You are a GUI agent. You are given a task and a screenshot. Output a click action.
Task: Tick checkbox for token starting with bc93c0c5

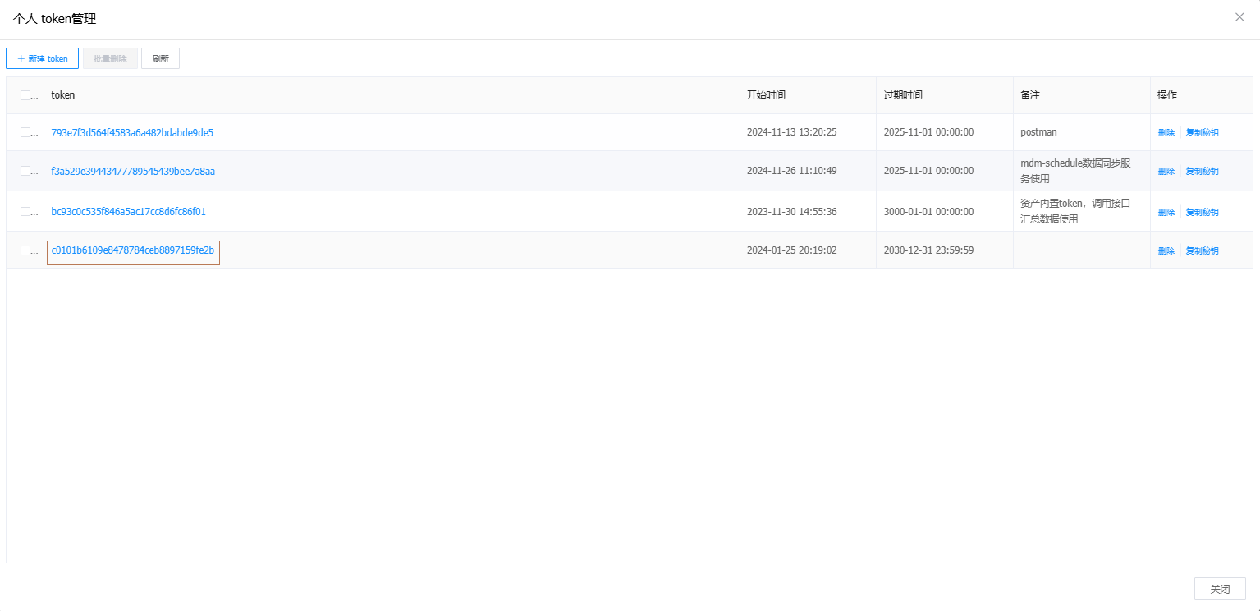[x=25, y=211]
